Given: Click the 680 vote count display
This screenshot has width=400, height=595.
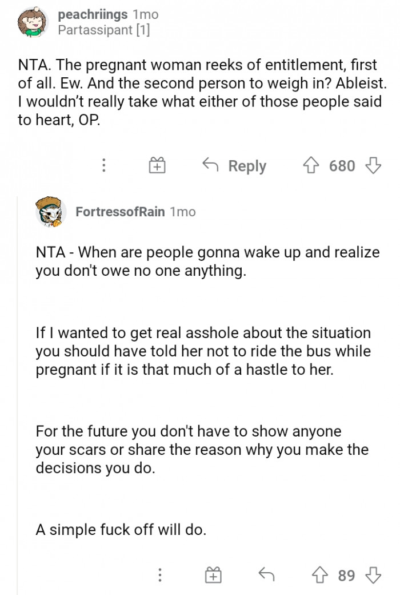Looking at the screenshot, I should pos(342,166).
